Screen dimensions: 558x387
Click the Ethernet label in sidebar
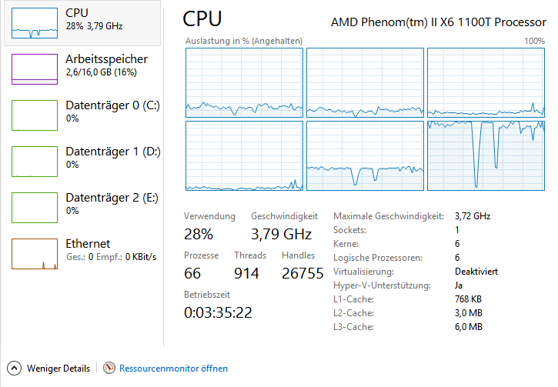pos(88,244)
